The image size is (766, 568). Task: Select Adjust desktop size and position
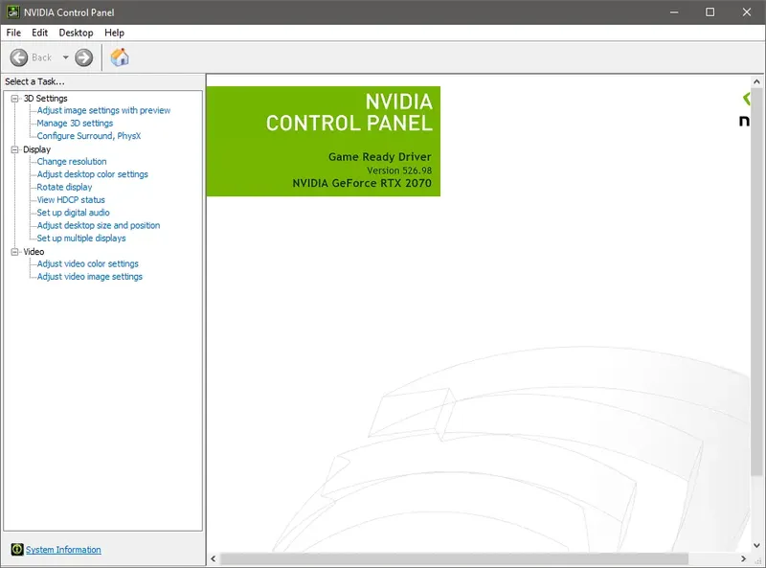pos(99,225)
